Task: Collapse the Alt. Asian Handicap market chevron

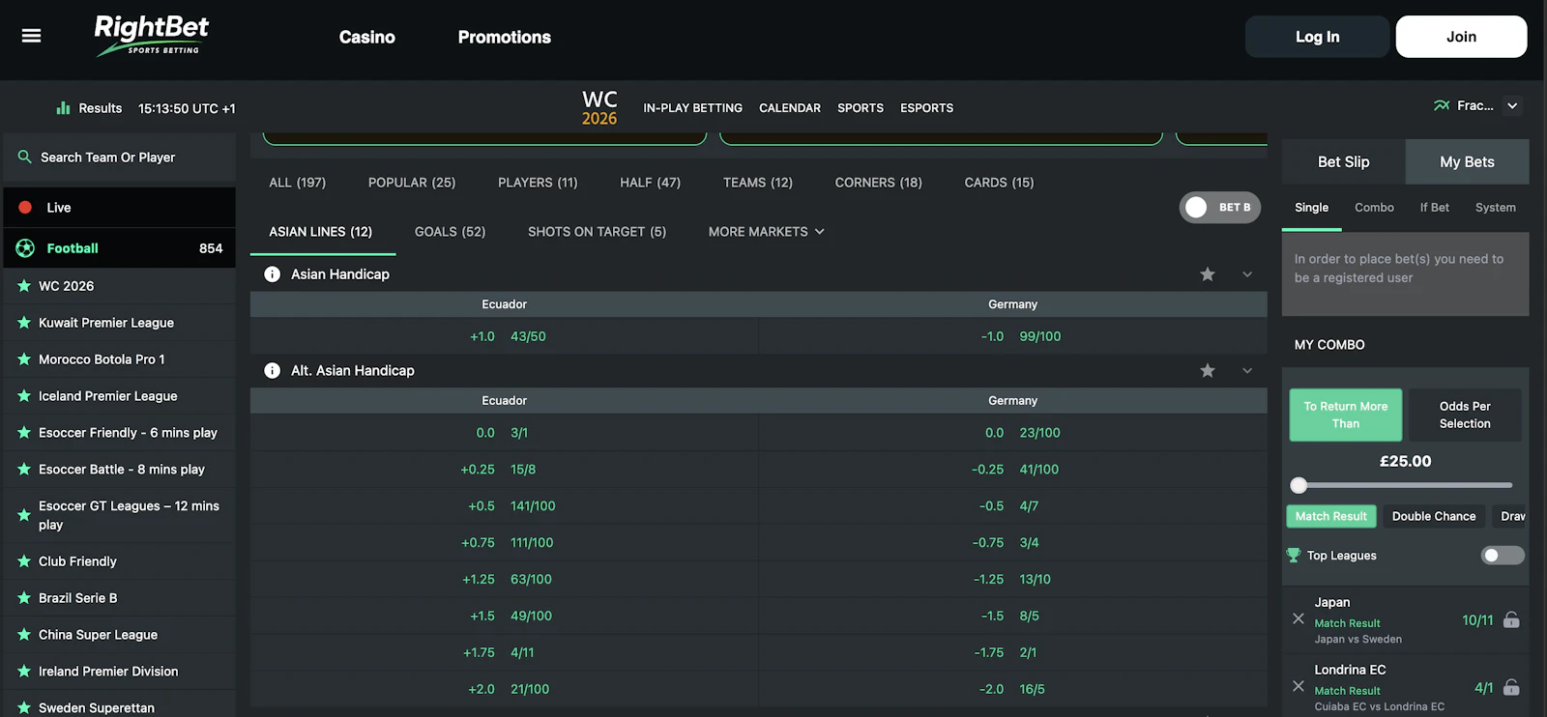Action: pos(1247,371)
